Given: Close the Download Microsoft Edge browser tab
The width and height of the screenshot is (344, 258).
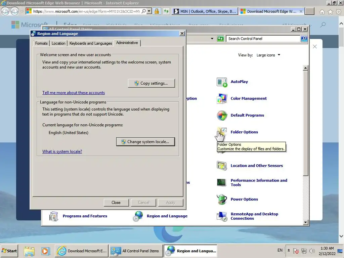Looking at the screenshot, I should click(301, 11).
